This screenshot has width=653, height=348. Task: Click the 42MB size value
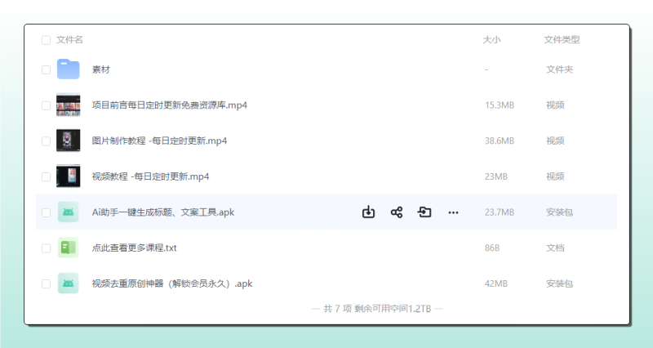tap(496, 283)
